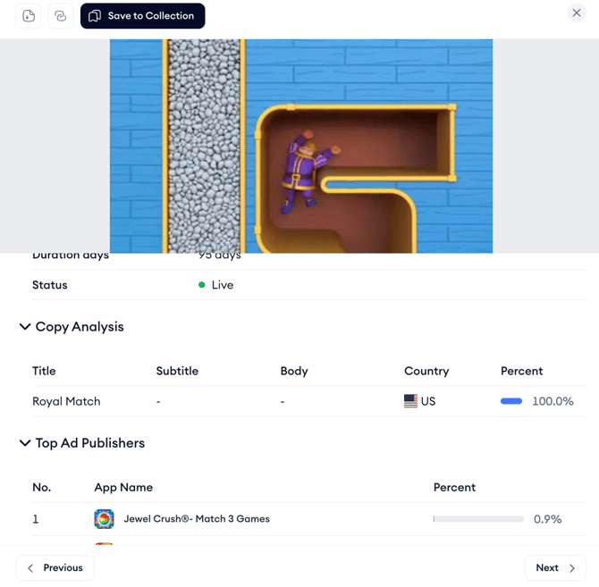Click the No. column header
The image size is (599, 587).
[42, 488]
